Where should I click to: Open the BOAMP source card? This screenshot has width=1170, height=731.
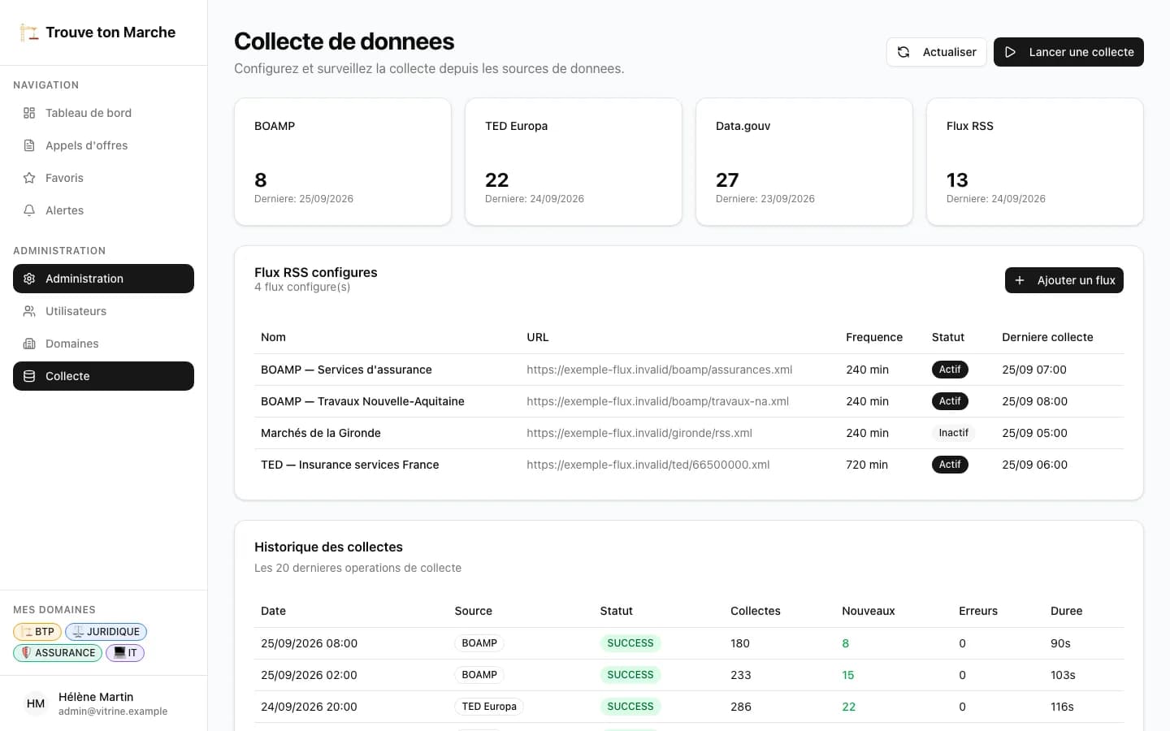[343, 162]
